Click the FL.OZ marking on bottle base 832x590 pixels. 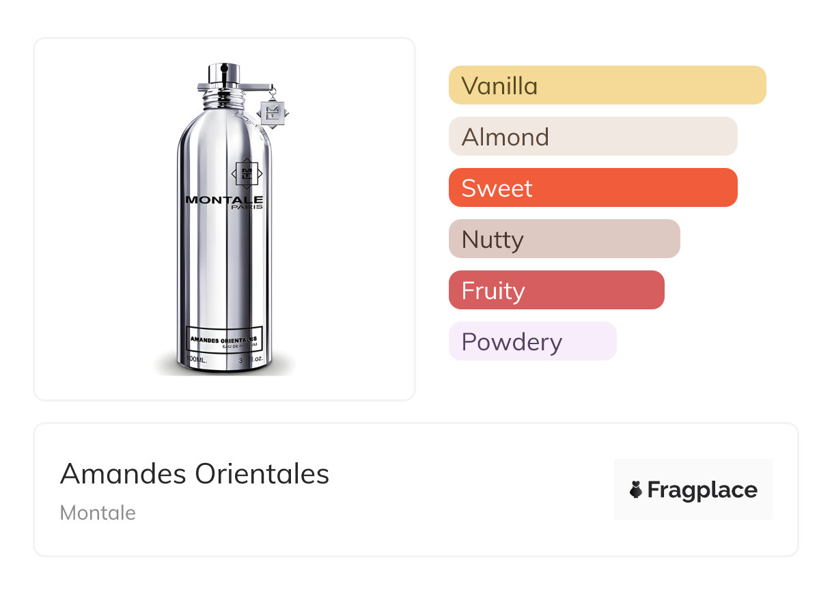[252, 359]
